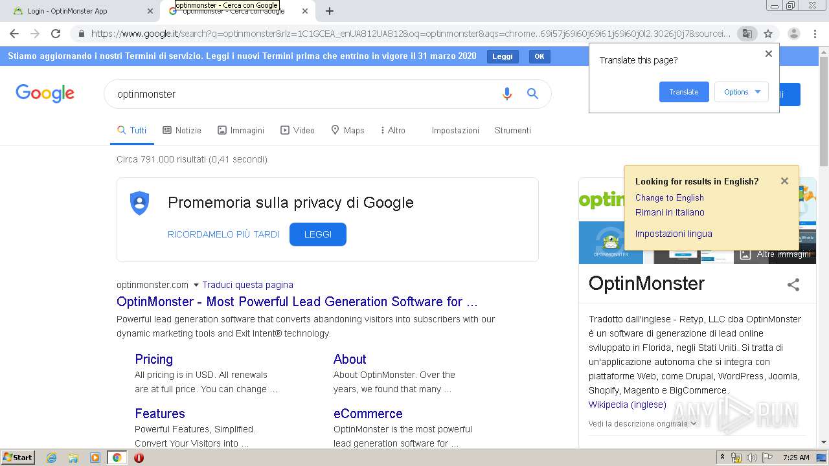Click the OptinMonster mascot thumbnail image
This screenshot has height=466, width=829.
pyautogui.click(x=611, y=243)
